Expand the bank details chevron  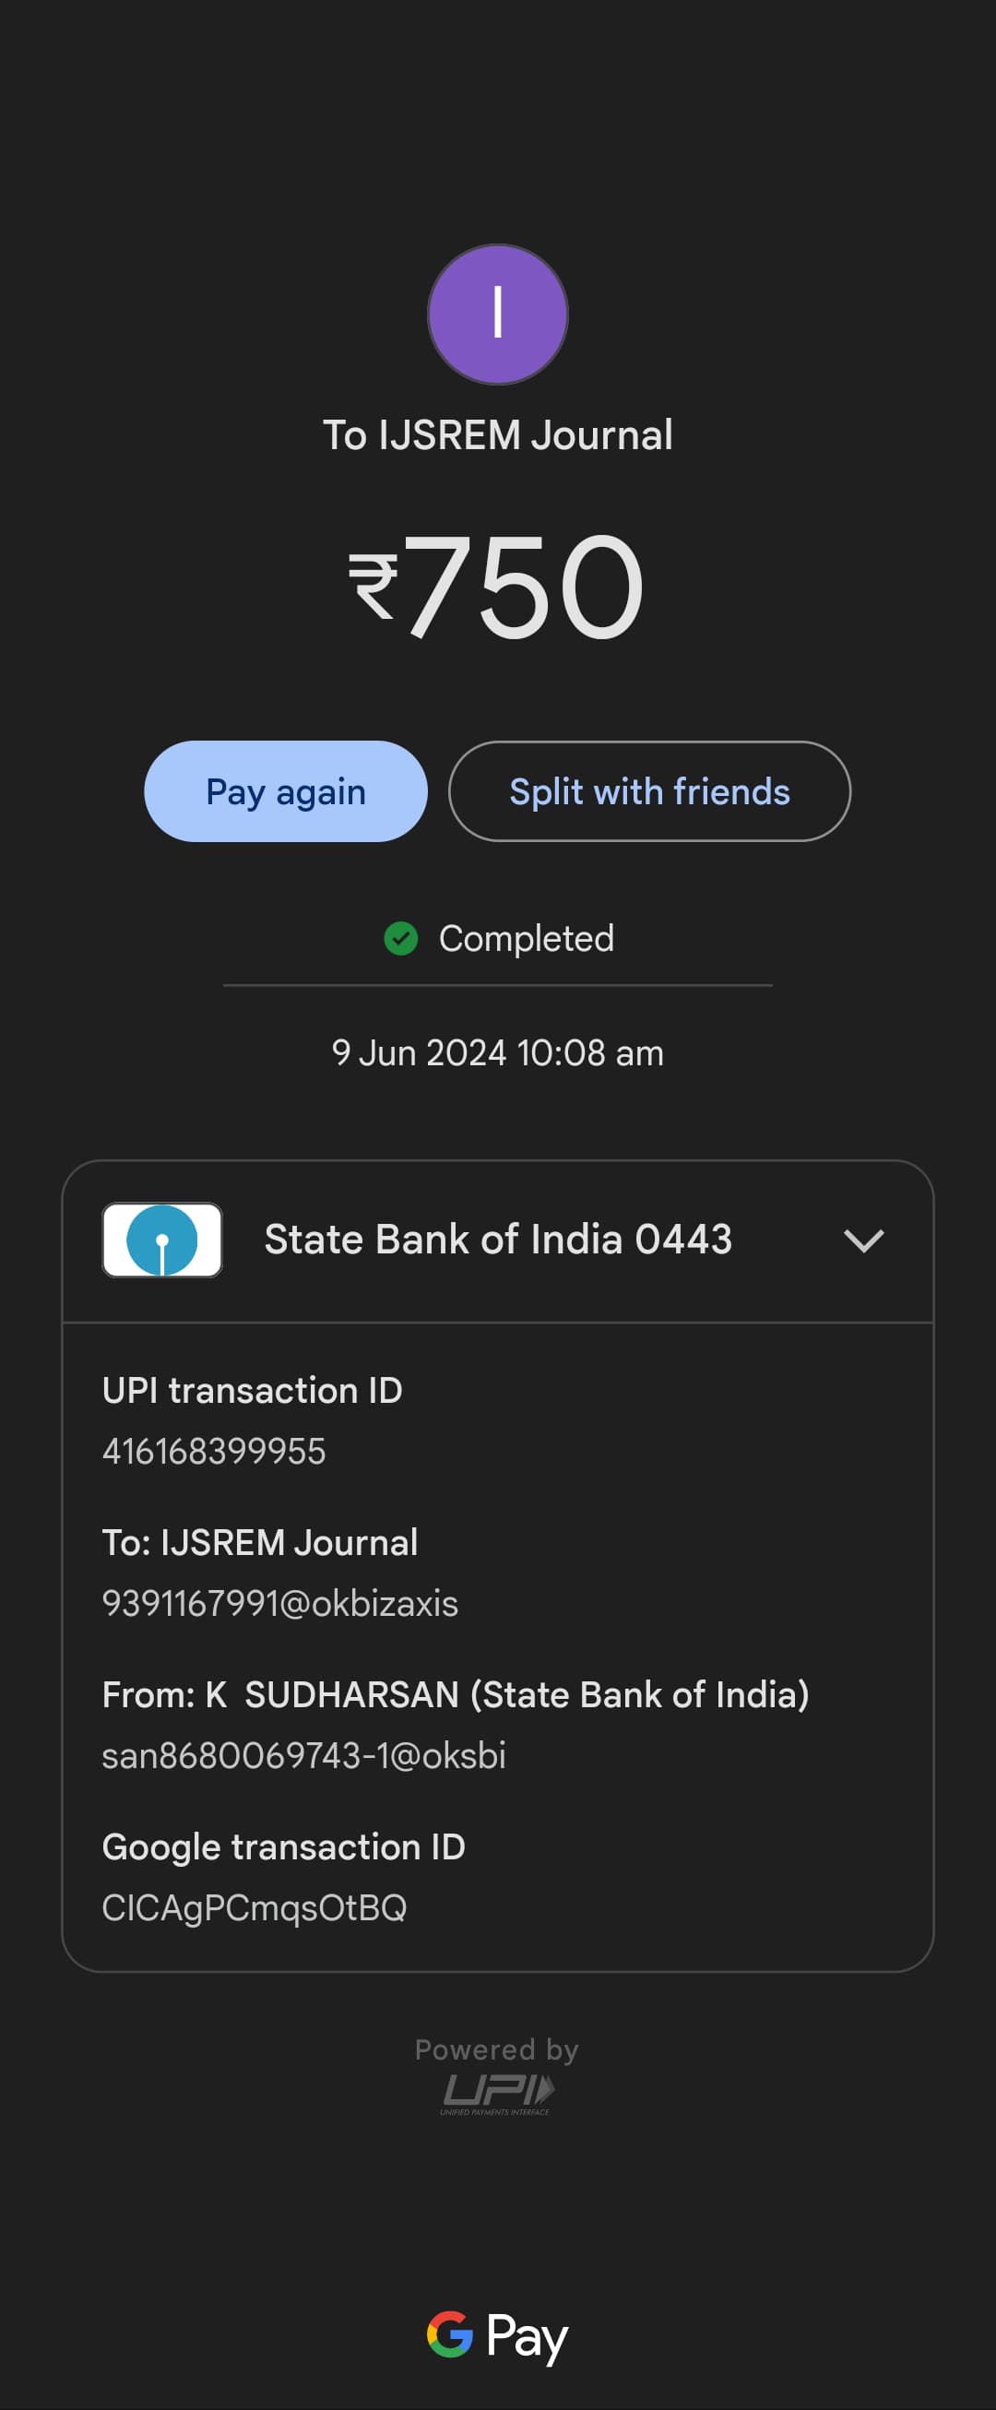pyautogui.click(x=863, y=1241)
